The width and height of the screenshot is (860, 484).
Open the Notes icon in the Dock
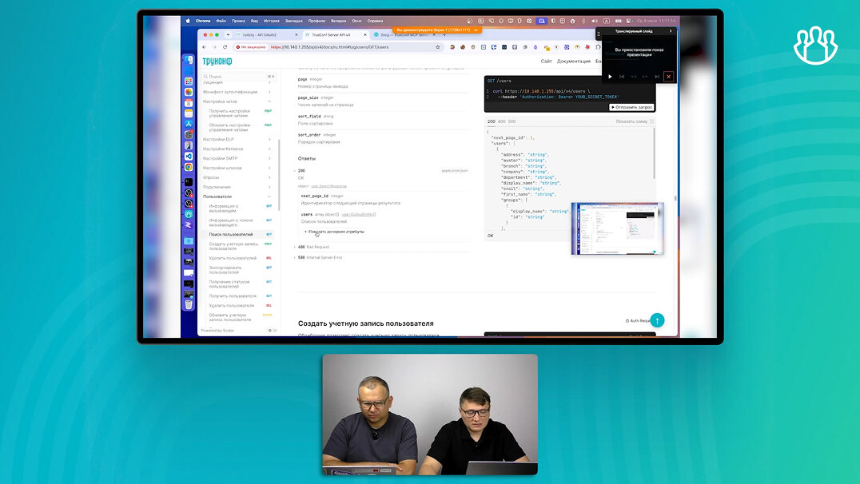189,113
